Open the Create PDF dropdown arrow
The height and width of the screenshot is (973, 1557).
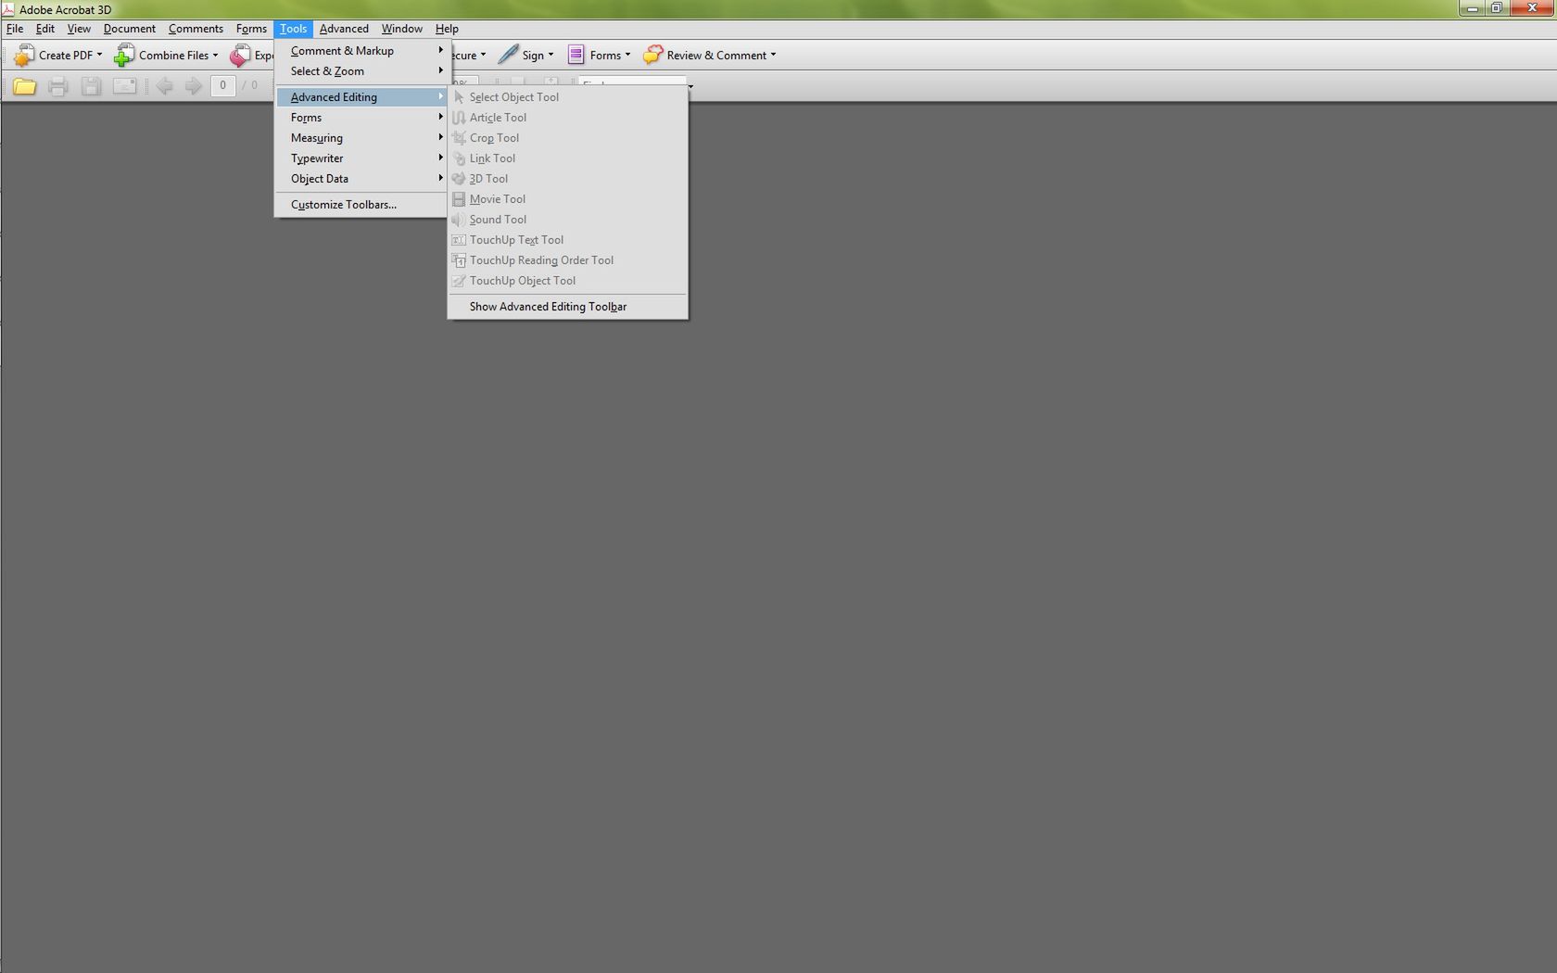99,55
